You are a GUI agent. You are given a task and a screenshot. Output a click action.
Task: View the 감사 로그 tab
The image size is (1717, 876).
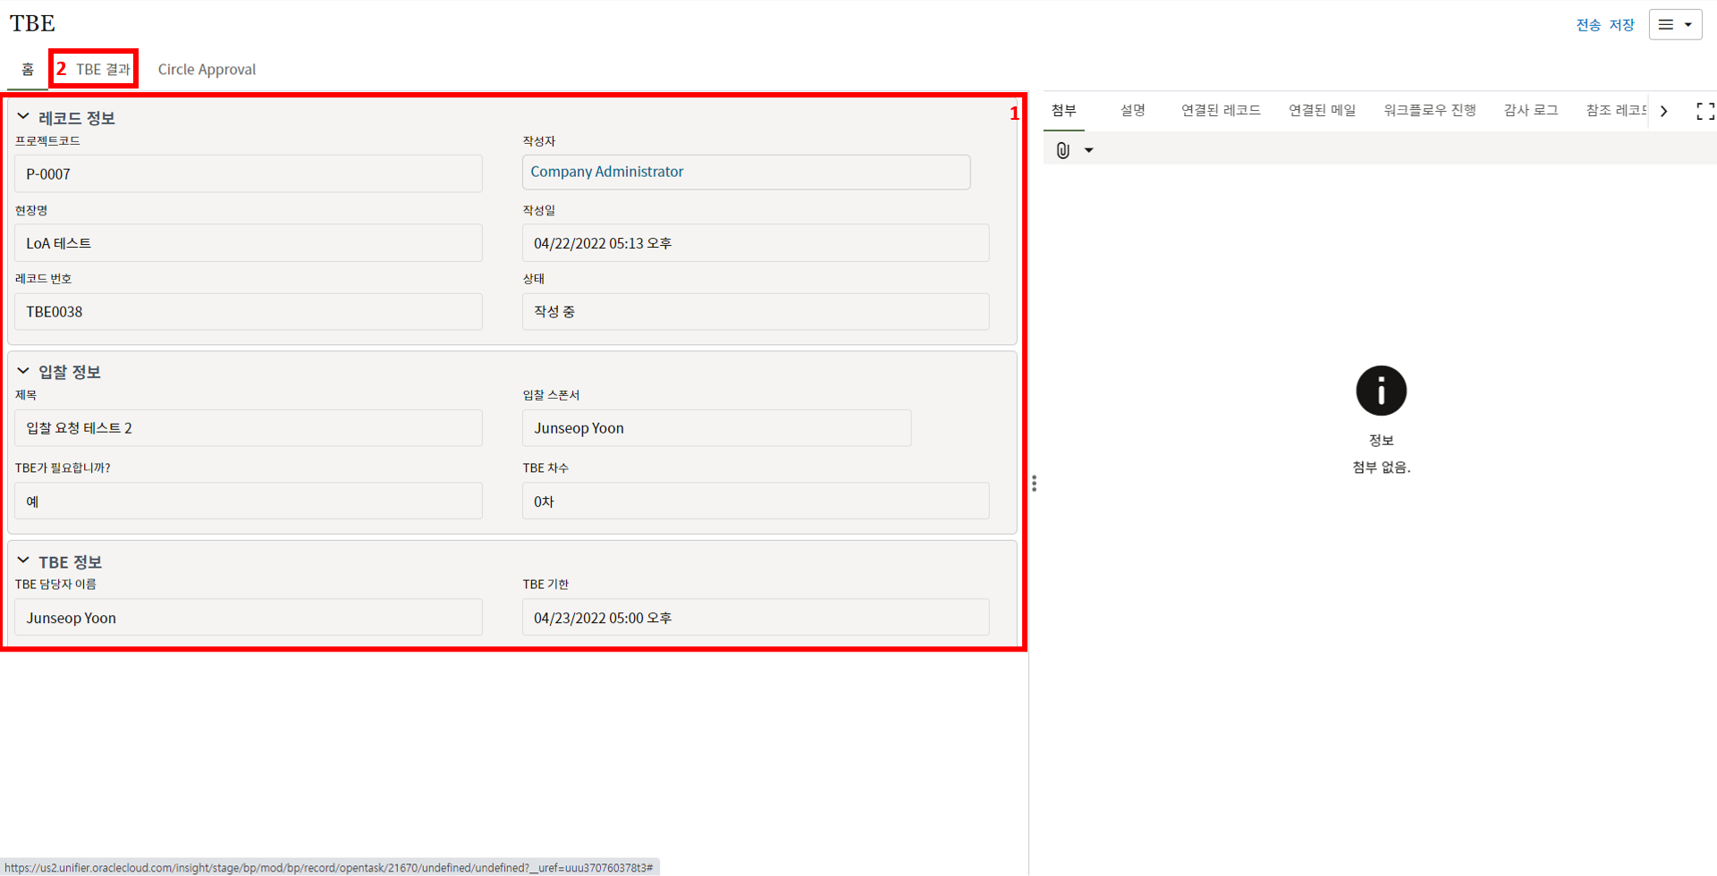tap(1530, 110)
